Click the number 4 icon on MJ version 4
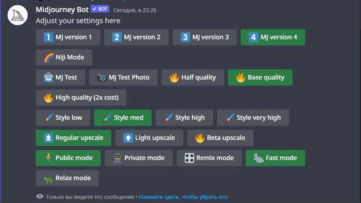This screenshot has height=203, width=361. pos(253,37)
